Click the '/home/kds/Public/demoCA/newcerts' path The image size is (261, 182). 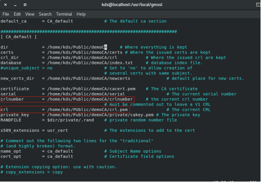pos(89,78)
